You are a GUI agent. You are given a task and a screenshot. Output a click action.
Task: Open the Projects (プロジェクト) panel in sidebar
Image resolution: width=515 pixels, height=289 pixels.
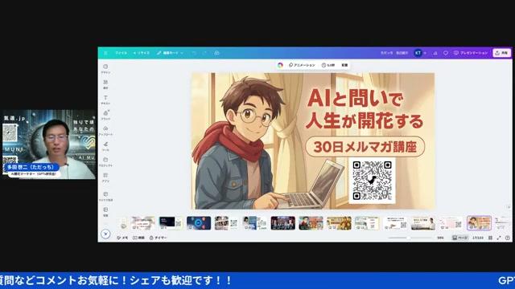[105, 162]
